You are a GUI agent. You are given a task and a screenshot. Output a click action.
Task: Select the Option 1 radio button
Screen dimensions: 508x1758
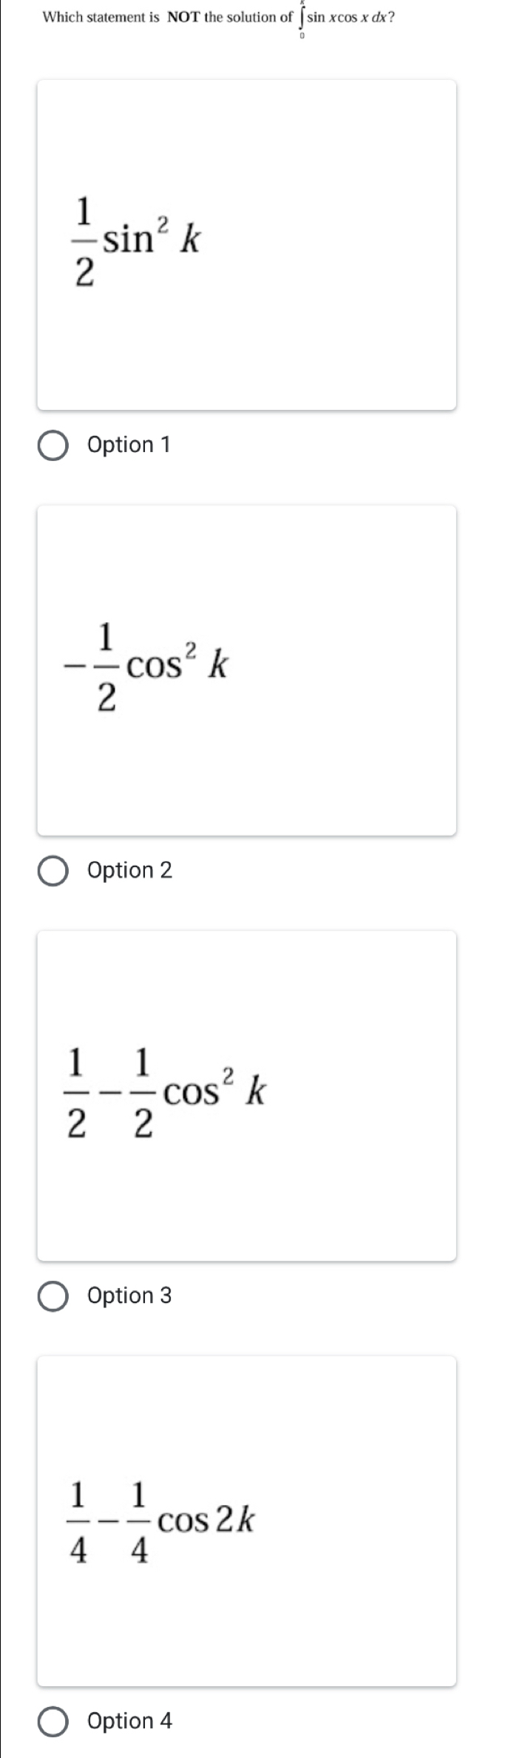click(x=53, y=445)
